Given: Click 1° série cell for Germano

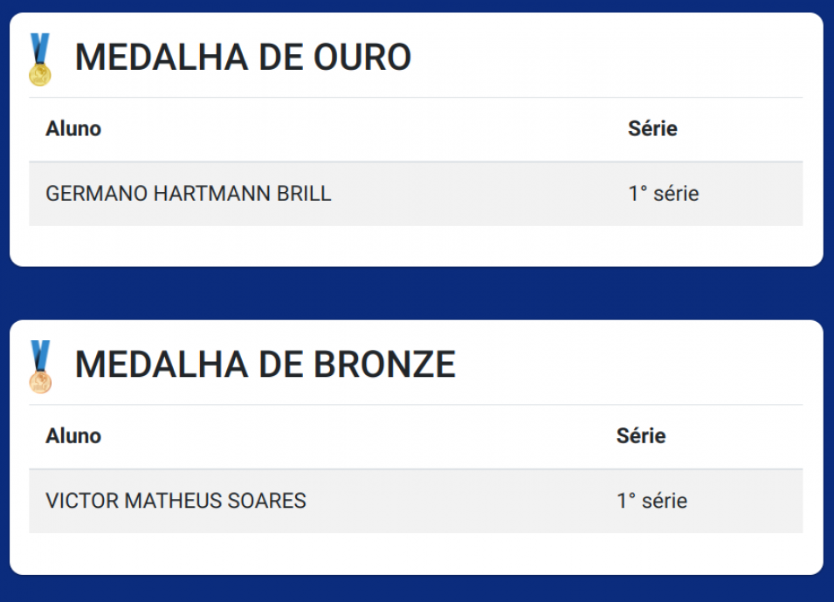Looking at the screenshot, I should pyautogui.click(x=663, y=194).
